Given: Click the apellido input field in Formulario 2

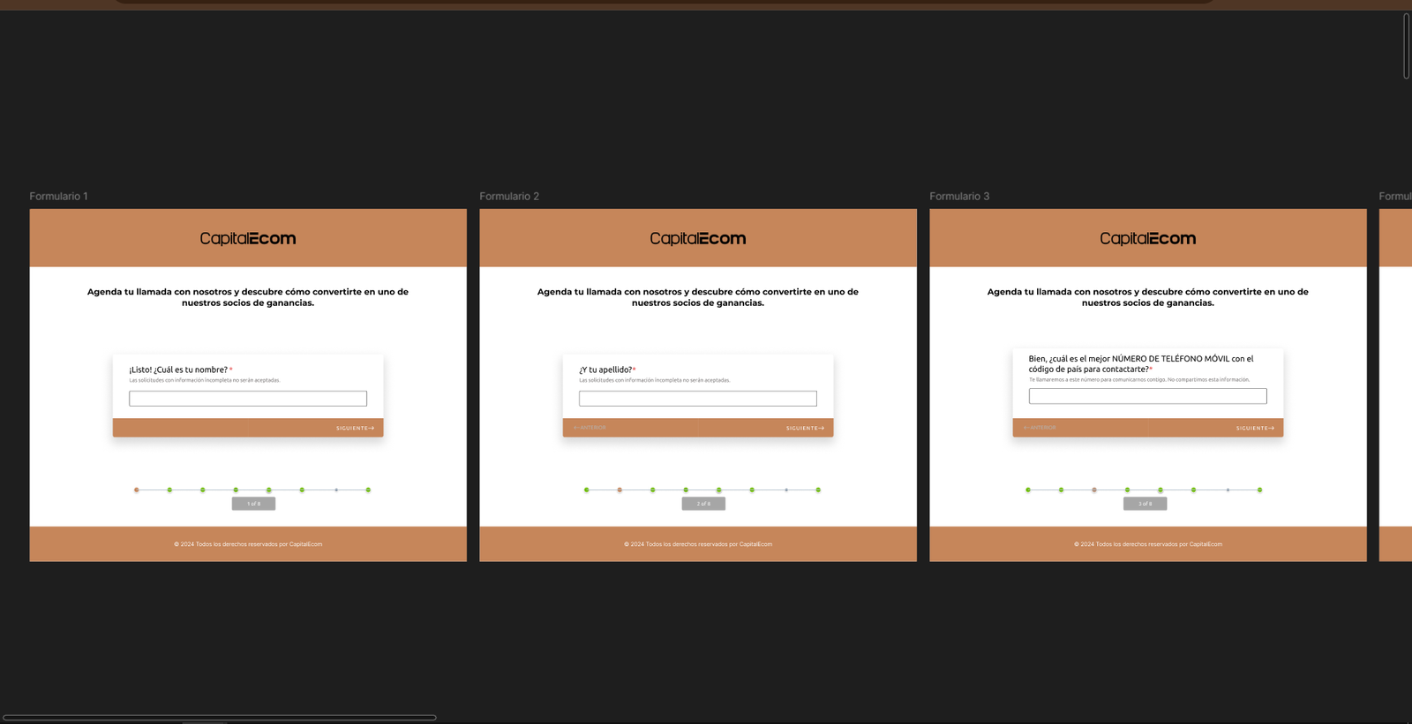Looking at the screenshot, I should (x=697, y=399).
